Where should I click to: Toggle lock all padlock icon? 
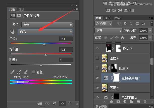(123, 38)
